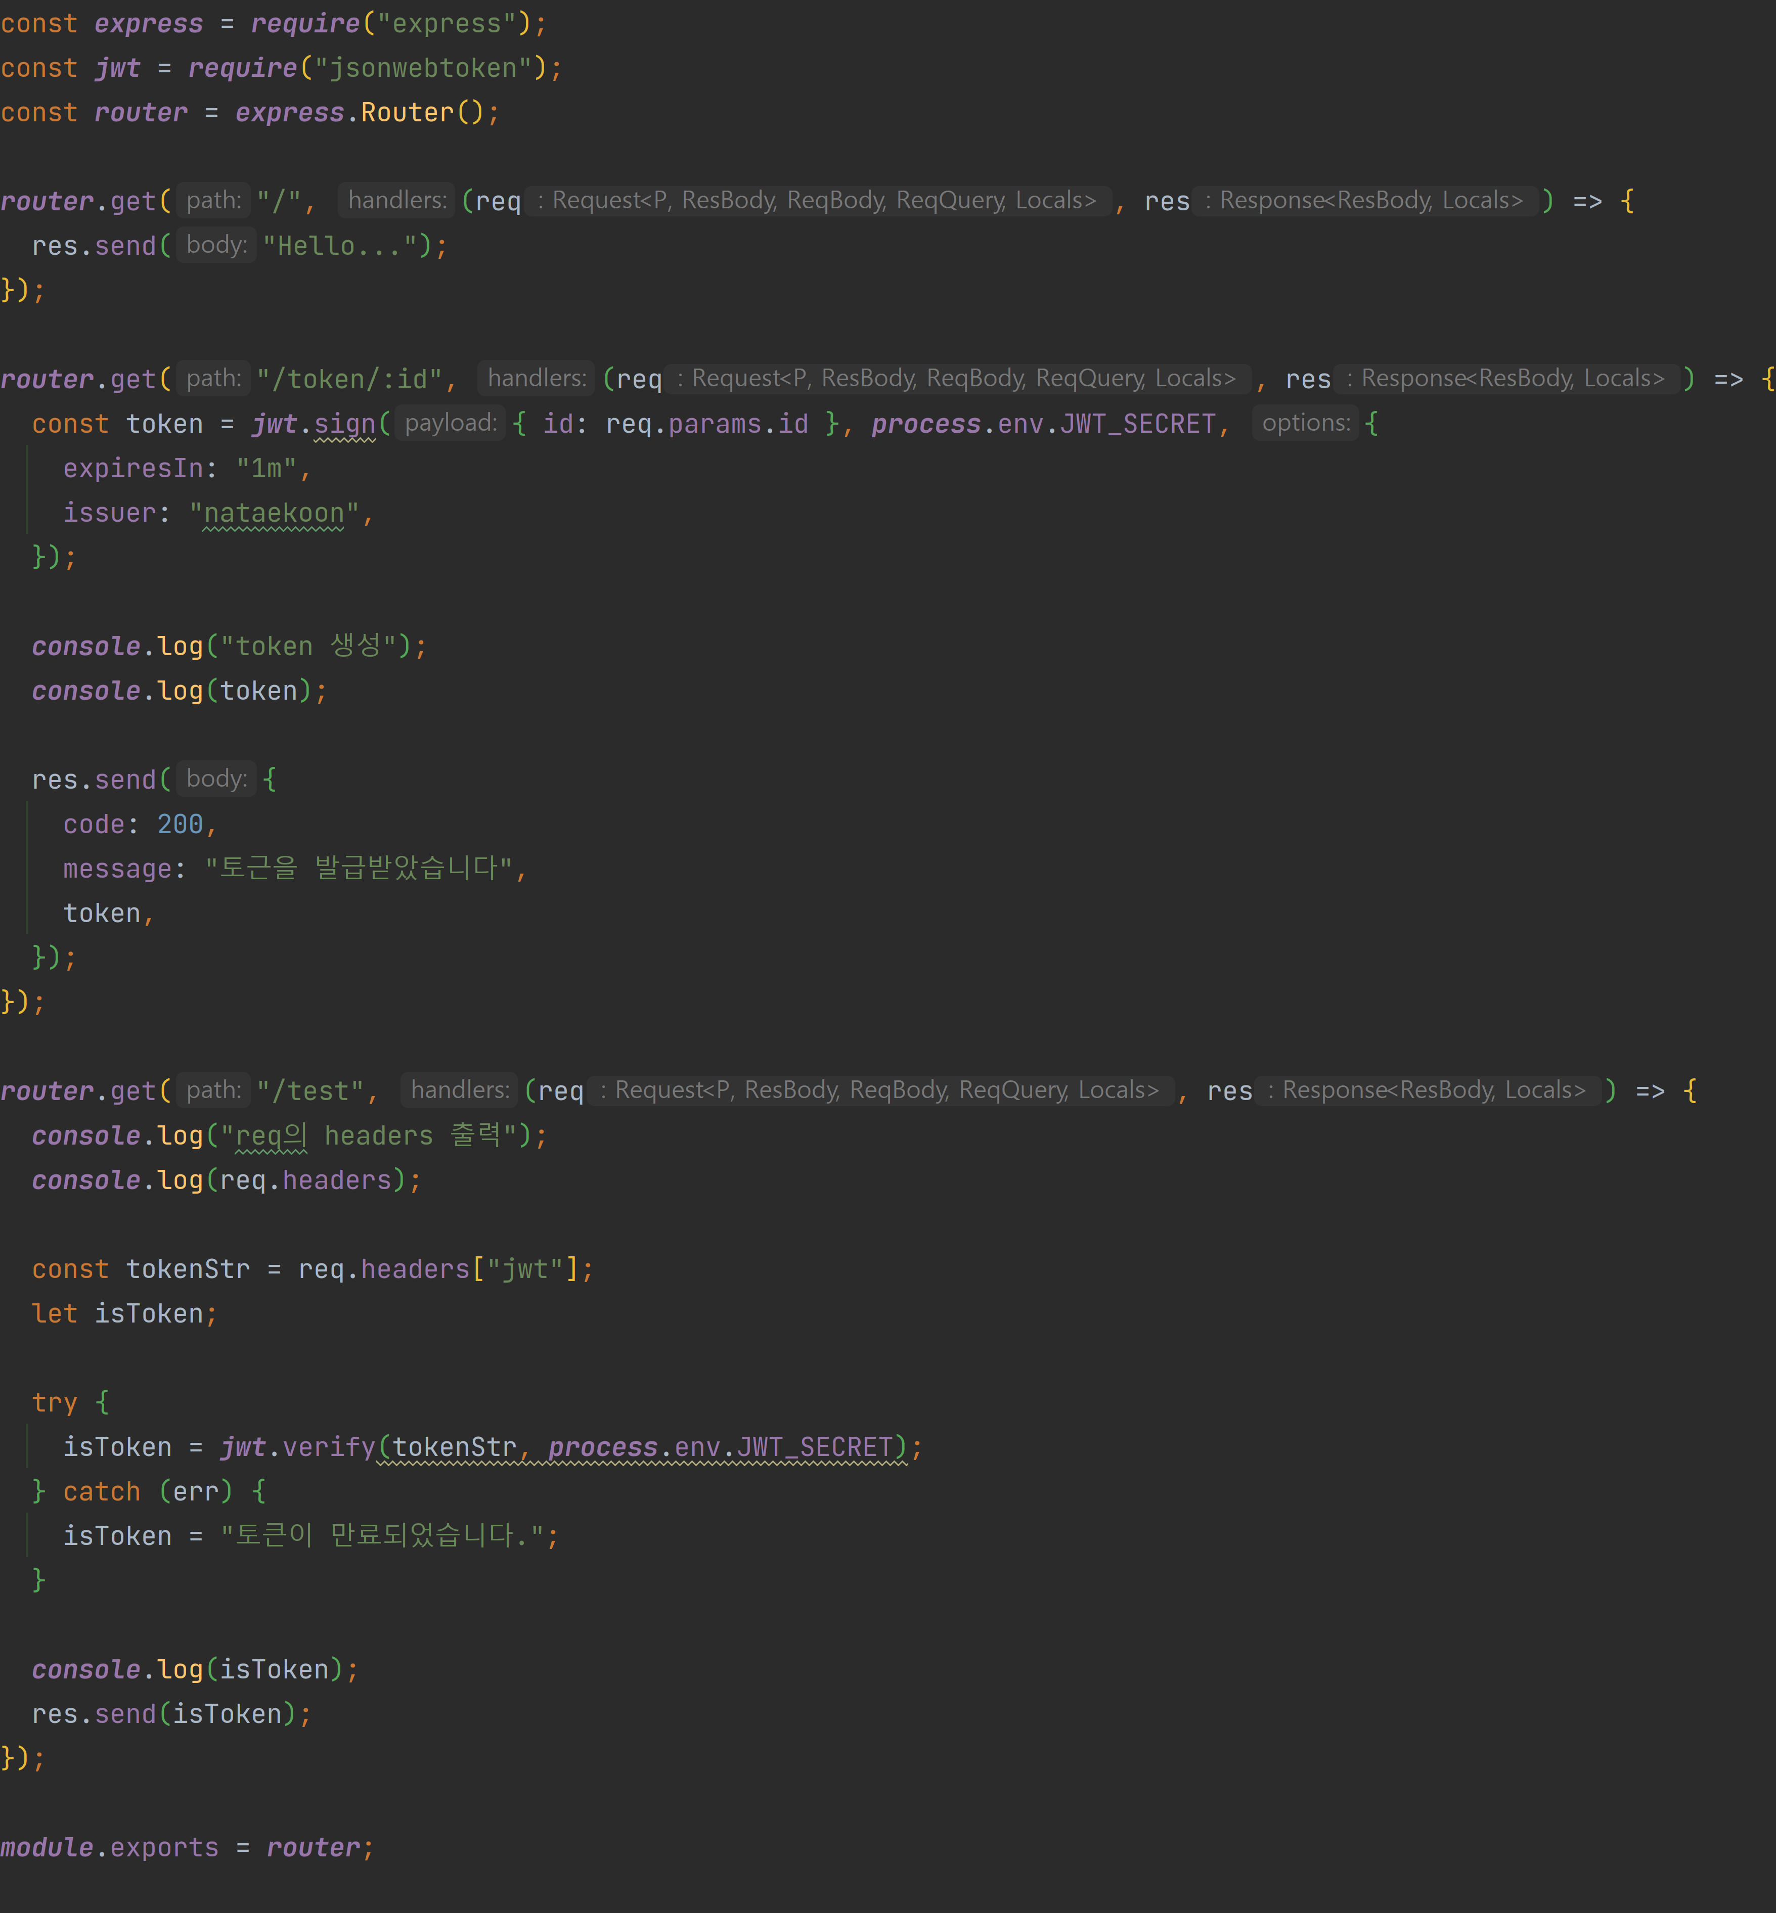1776x1913 pixels.
Task: Click module.exports = router line
Action: pyautogui.click(x=188, y=1847)
